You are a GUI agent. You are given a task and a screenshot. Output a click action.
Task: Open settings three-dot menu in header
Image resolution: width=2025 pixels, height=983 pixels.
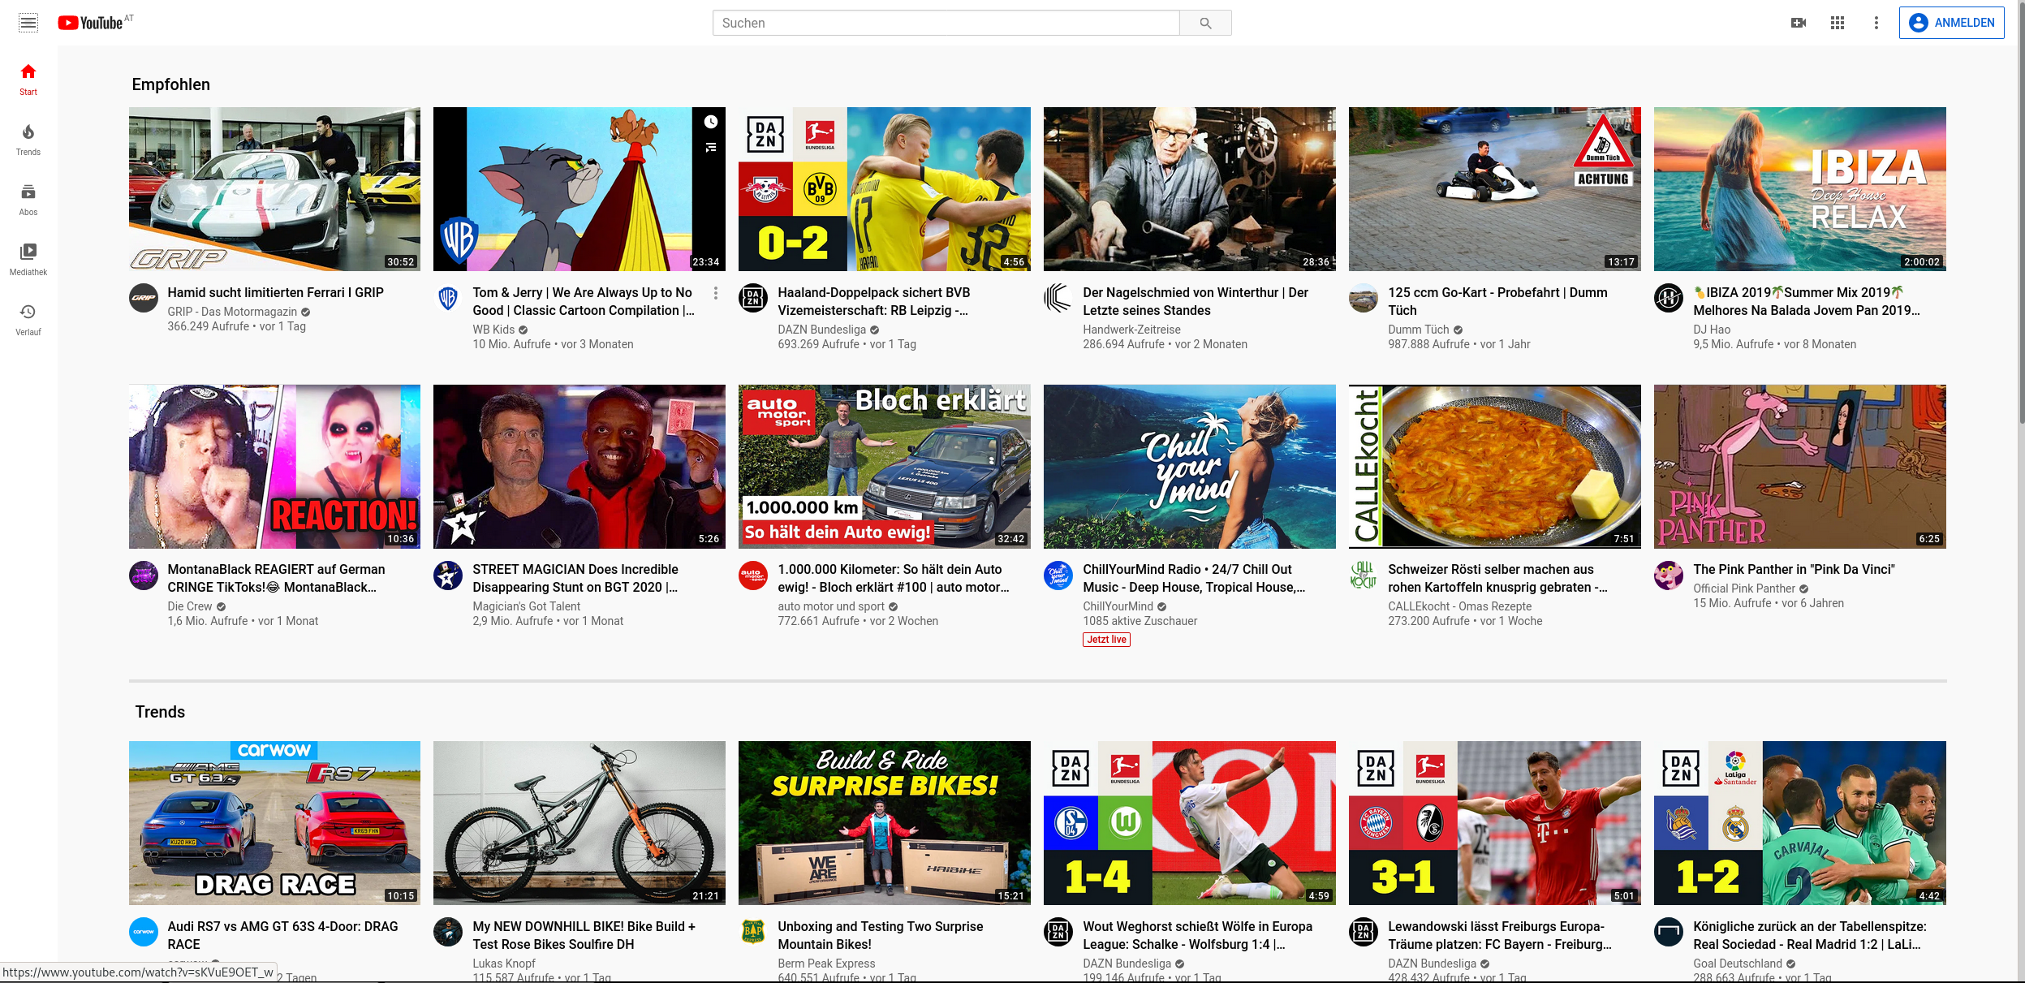click(1876, 23)
